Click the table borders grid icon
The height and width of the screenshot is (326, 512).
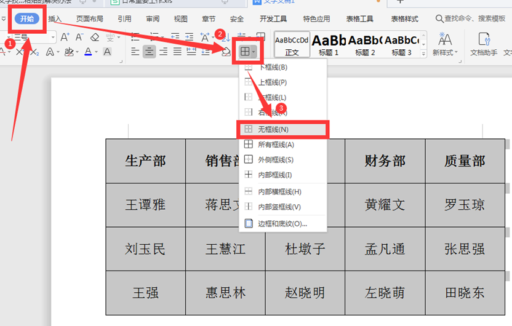point(245,52)
